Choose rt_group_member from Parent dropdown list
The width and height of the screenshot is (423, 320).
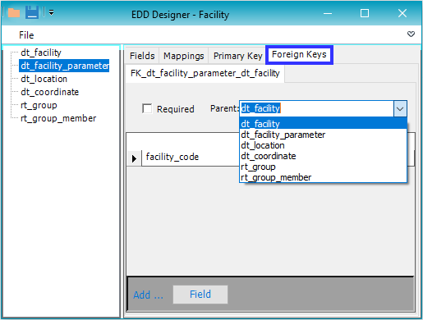coord(323,177)
